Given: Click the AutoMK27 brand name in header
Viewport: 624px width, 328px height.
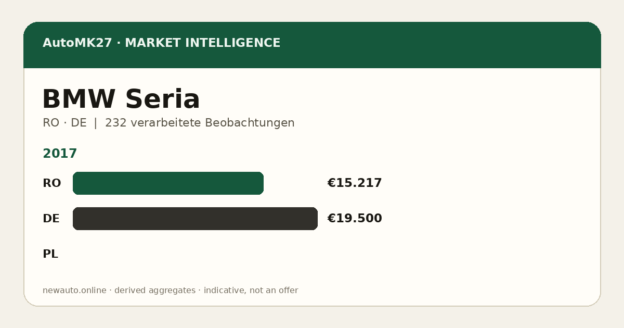Looking at the screenshot, I should click(77, 43).
